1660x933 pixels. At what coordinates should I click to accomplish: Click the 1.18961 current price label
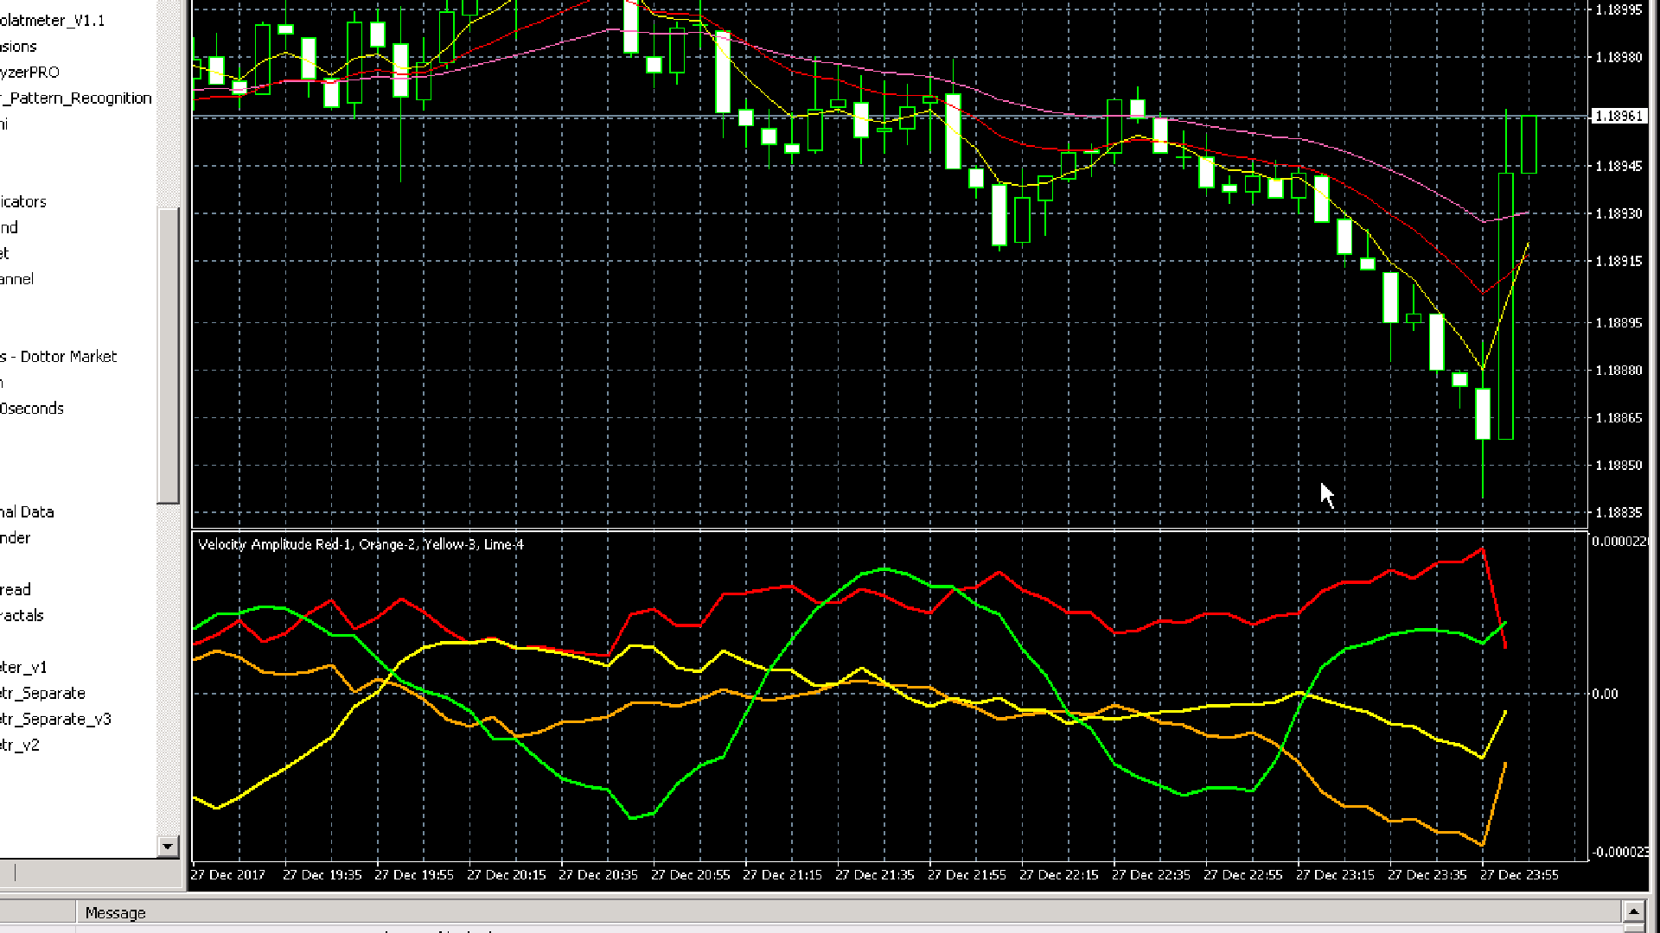[1618, 116]
